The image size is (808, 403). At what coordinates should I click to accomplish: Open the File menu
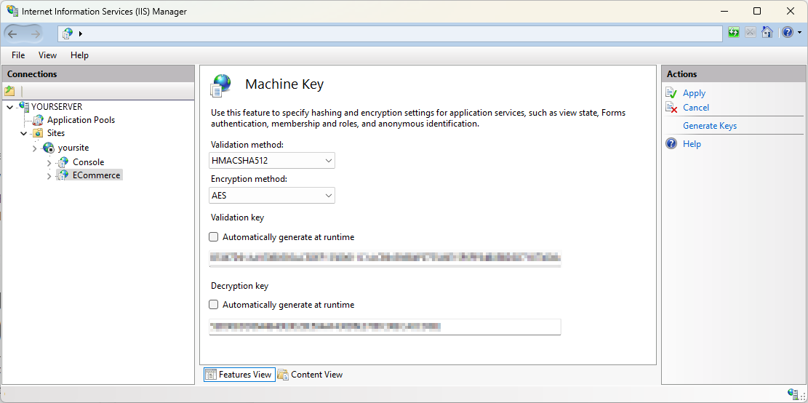pyautogui.click(x=18, y=55)
